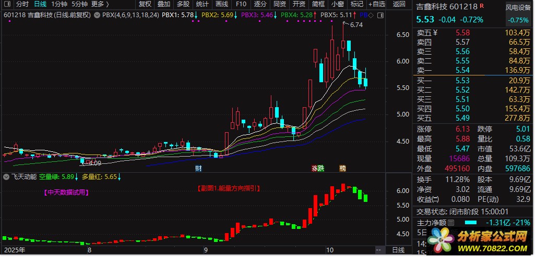Select the 5分钟 chart period tab
This screenshot has width=536, height=257.
(80, 4)
